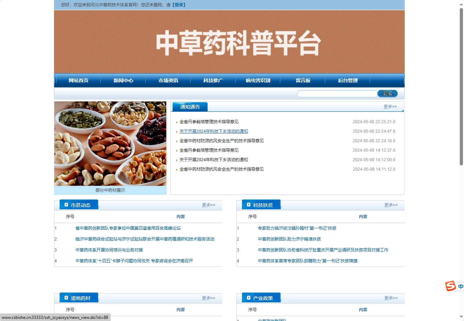Click the arrow icon beside 市县动态 header
Image resolution: width=464 pixels, height=321 pixels.
66,204
